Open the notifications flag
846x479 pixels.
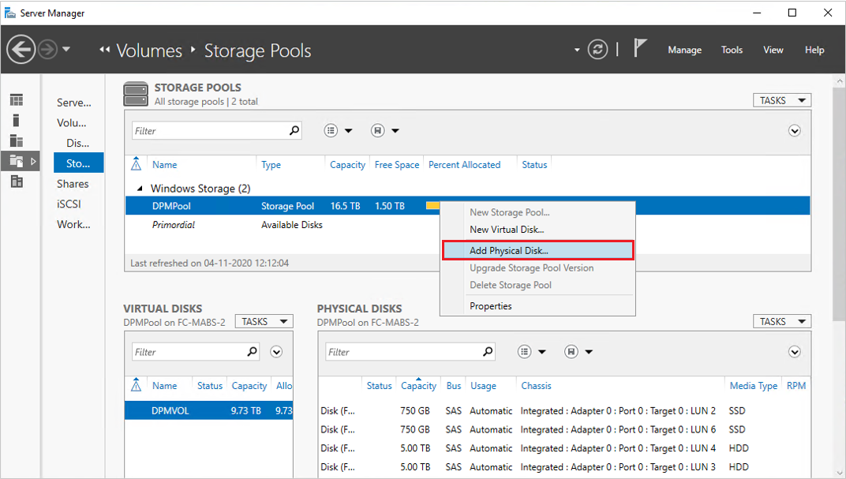click(640, 49)
